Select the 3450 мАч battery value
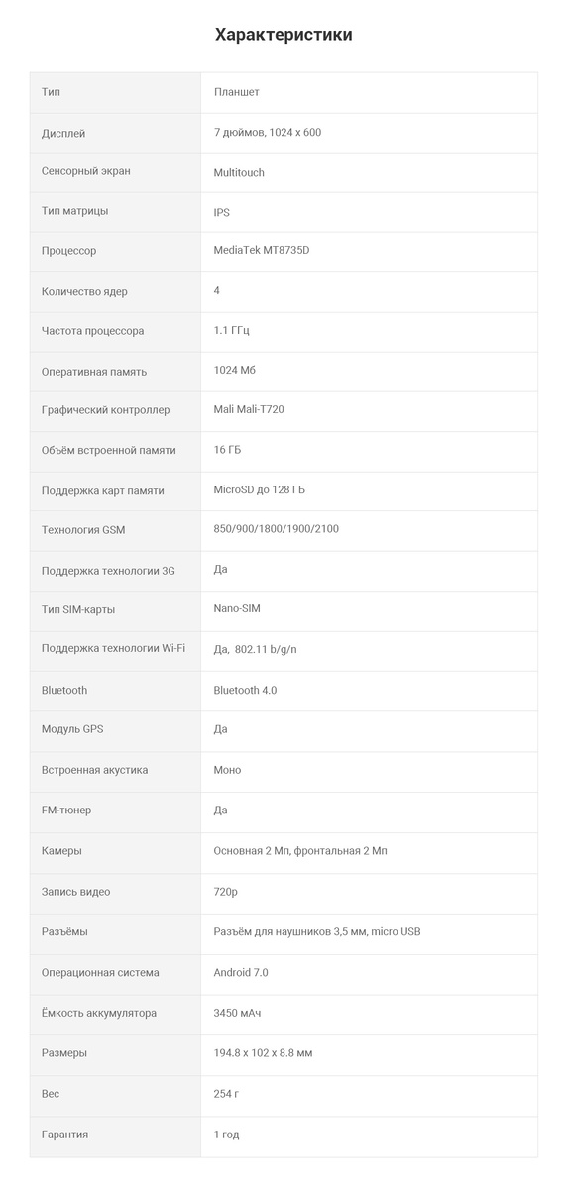This screenshot has width=568, height=1189. click(238, 1013)
